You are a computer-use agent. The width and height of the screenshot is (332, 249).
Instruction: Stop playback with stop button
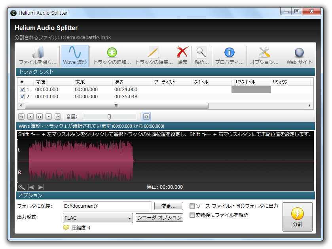click(x=49, y=117)
